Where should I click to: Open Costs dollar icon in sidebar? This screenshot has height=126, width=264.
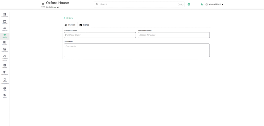coord(5,88)
